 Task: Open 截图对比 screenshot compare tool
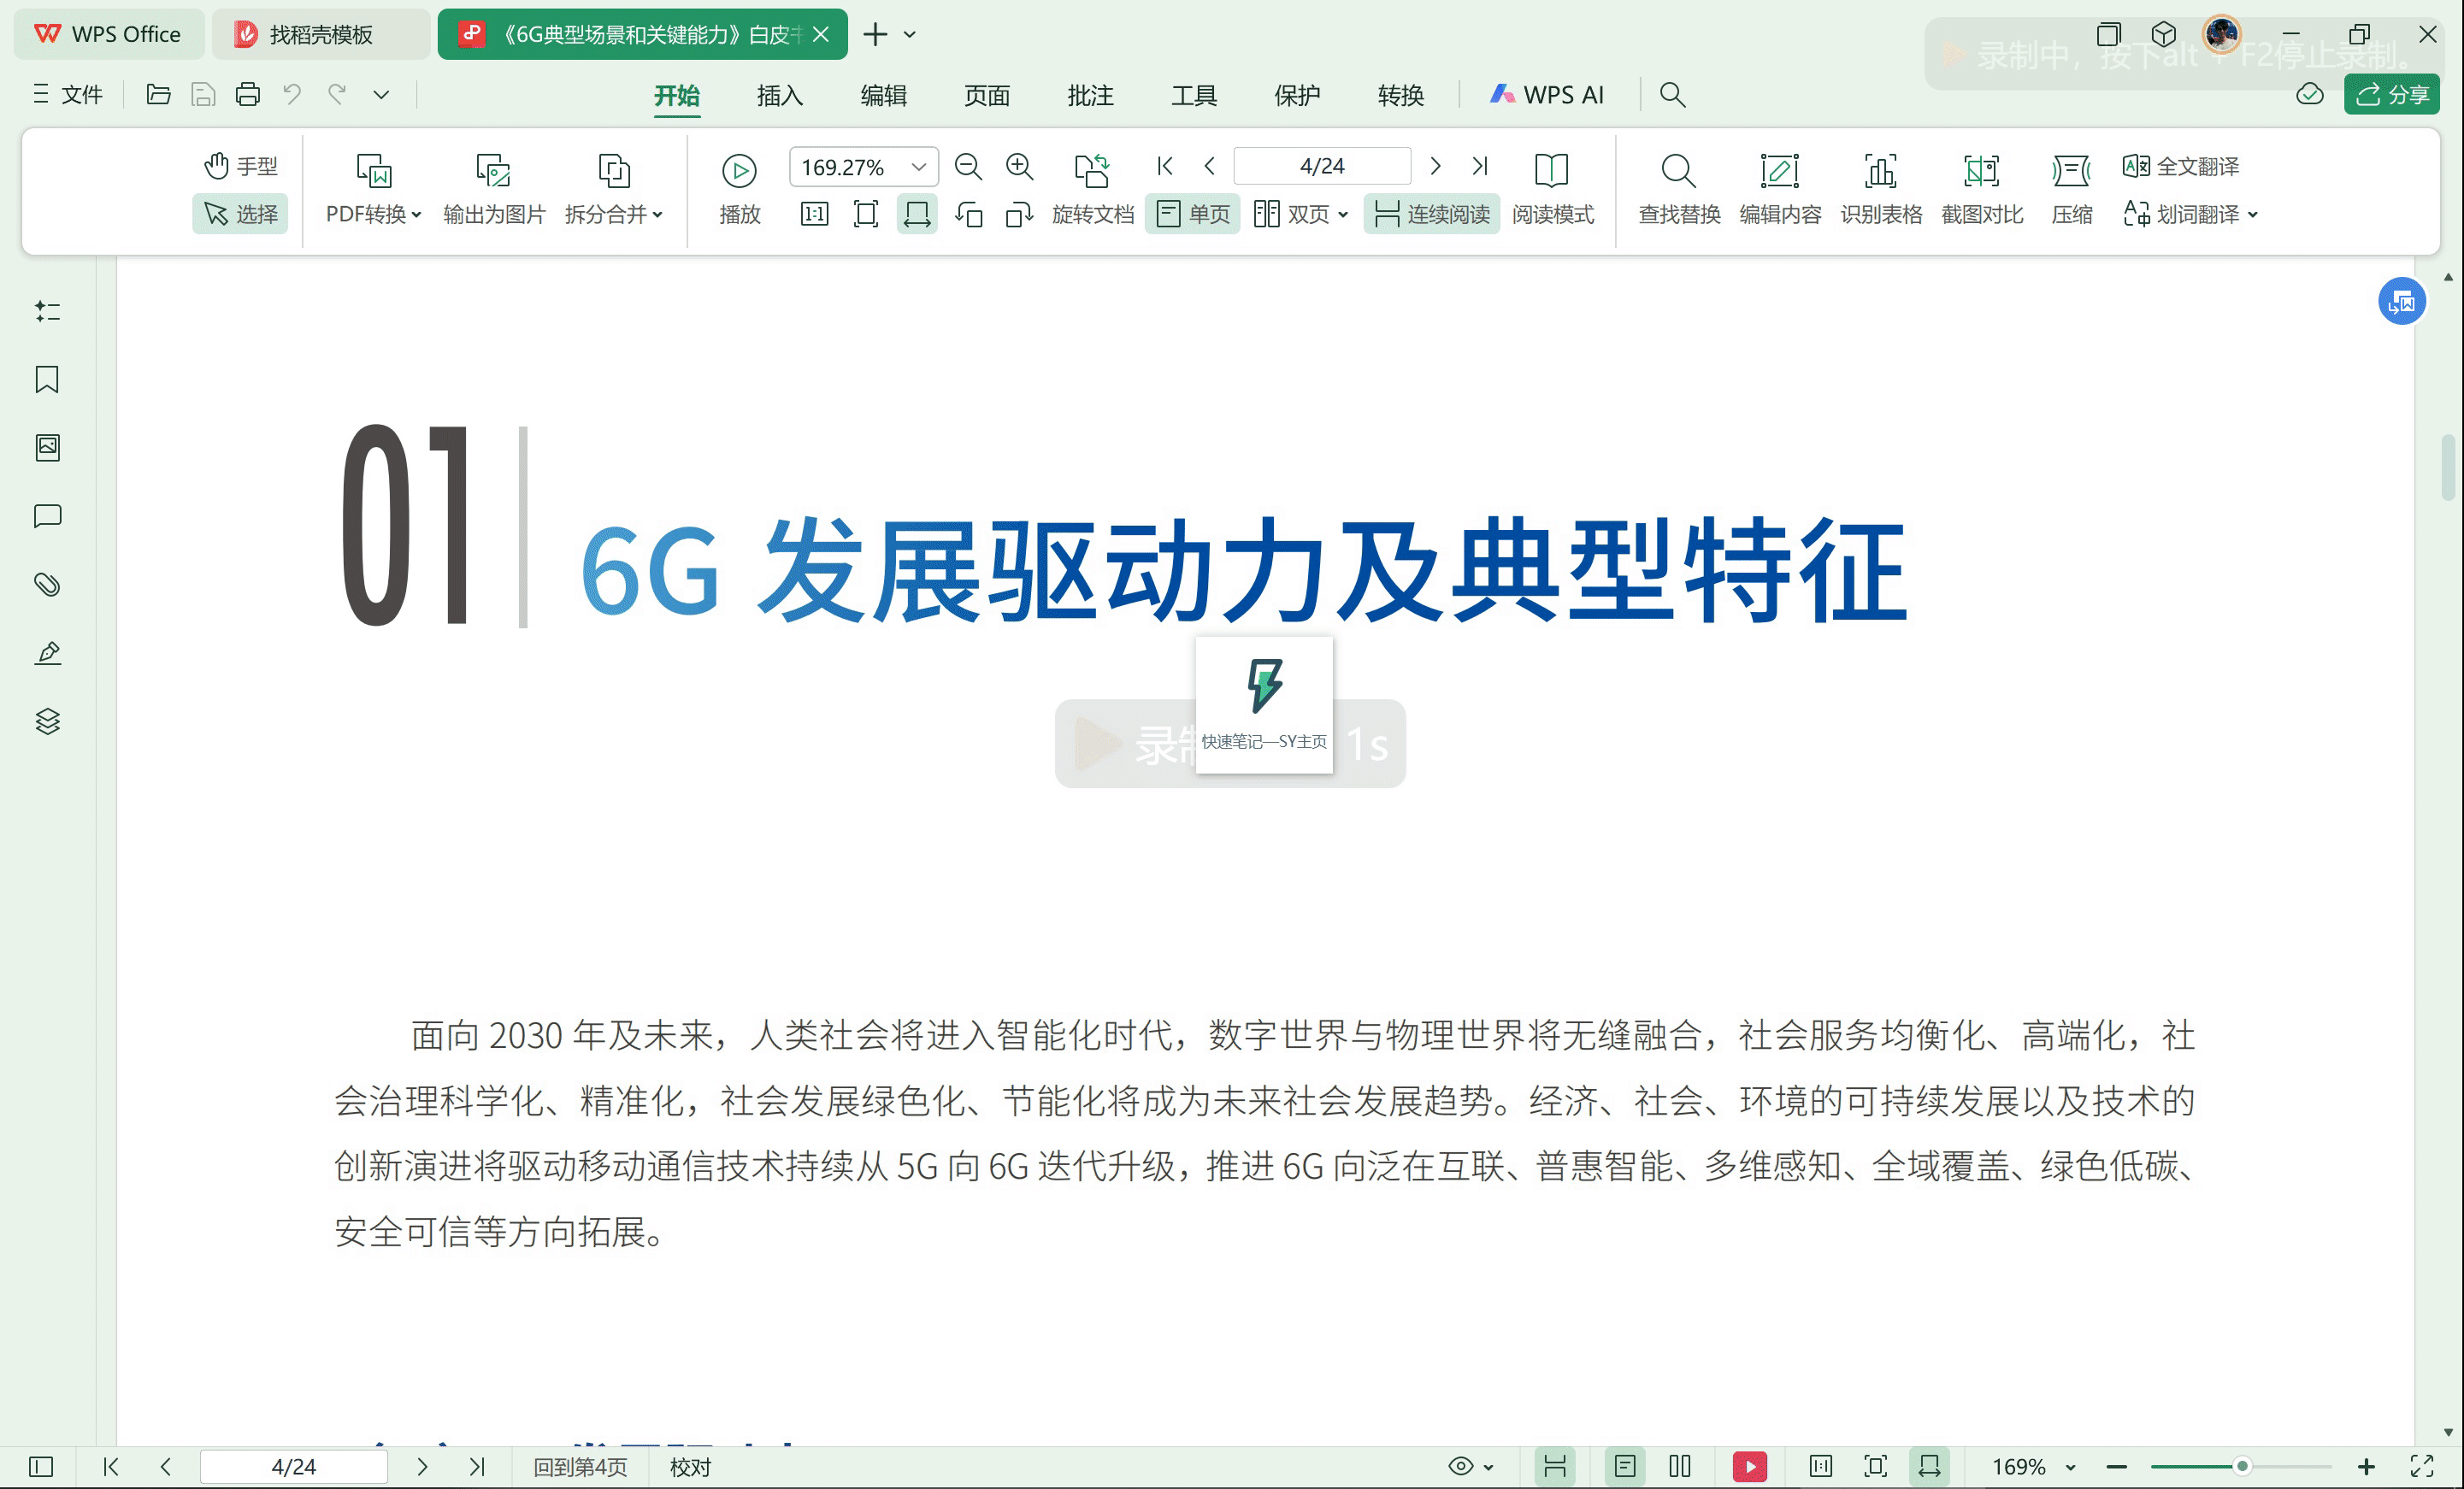click(x=1982, y=188)
